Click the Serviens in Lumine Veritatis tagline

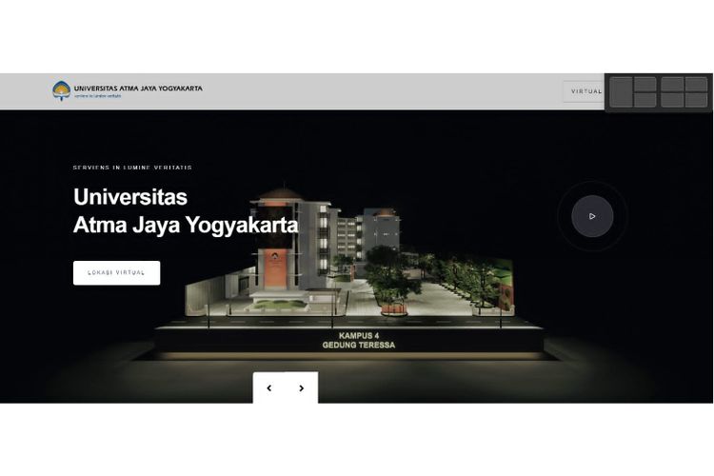pyautogui.click(x=132, y=168)
